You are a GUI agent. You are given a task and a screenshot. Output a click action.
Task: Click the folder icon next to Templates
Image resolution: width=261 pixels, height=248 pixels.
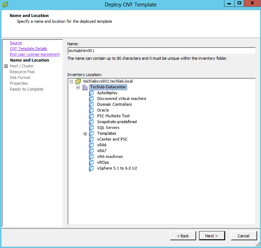(91, 134)
